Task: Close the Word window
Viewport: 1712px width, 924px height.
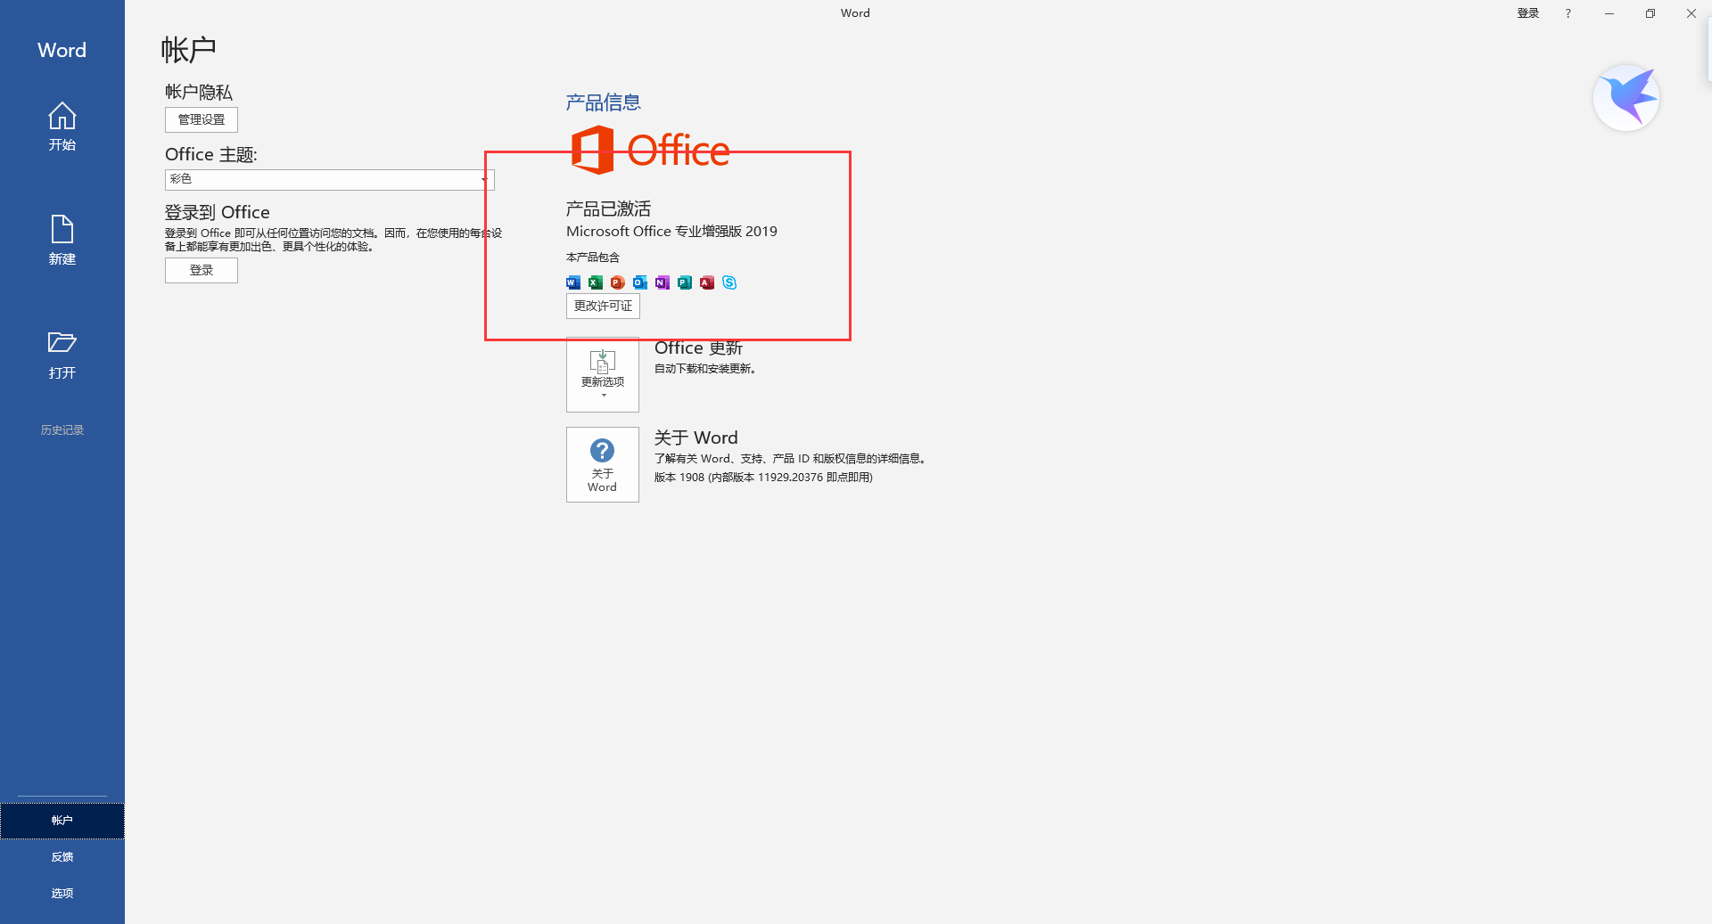Action: point(1691,13)
